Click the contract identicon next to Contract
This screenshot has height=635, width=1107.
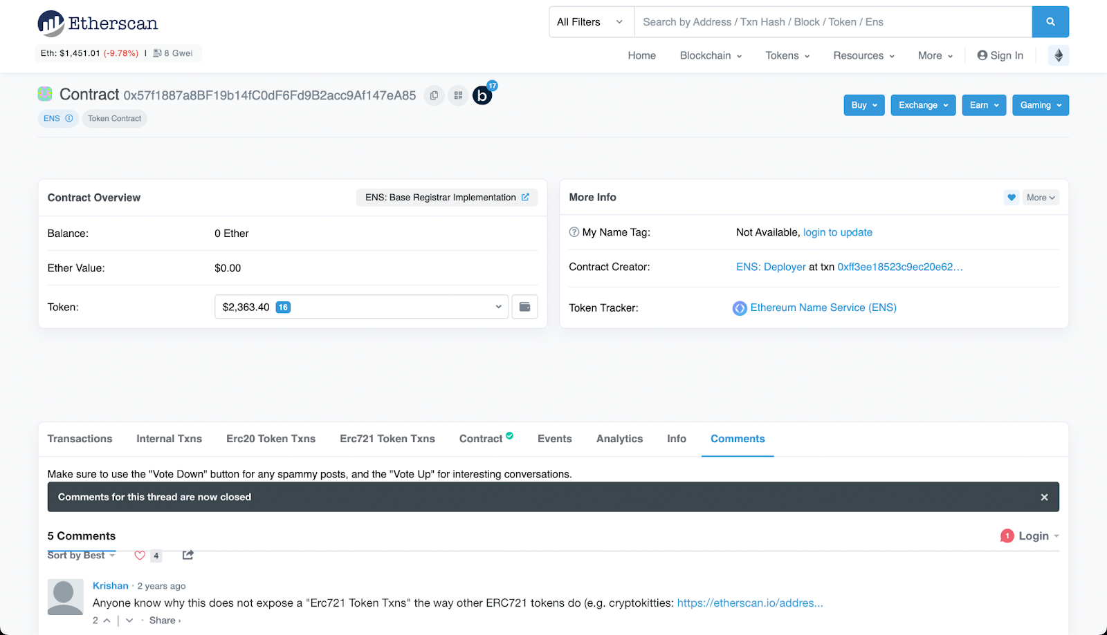[45, 94]
